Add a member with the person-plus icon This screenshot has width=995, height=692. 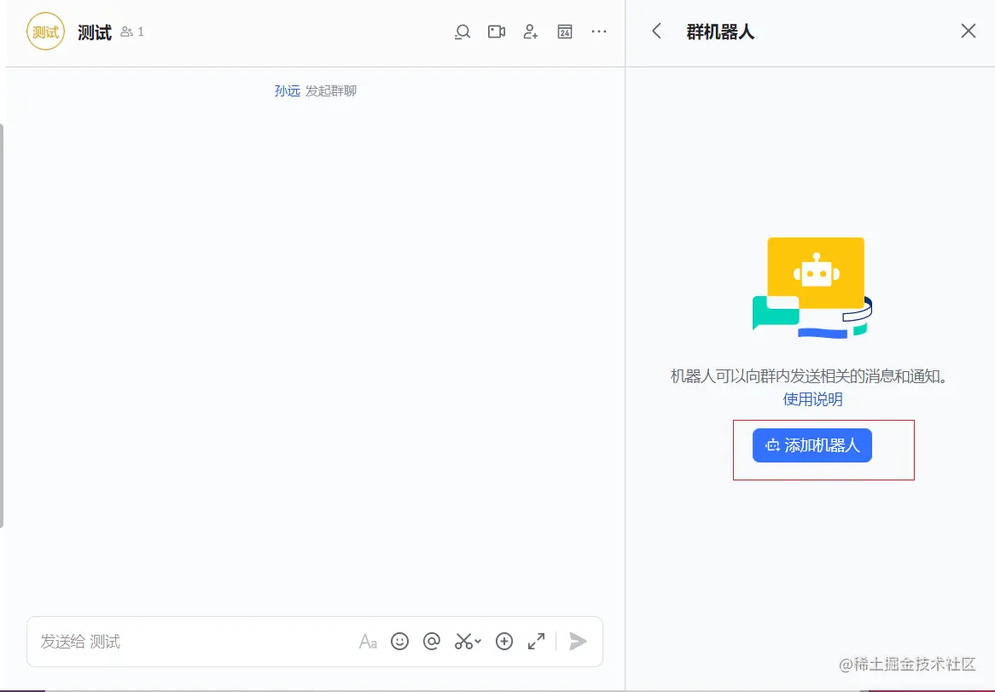pyautogui.click(x=531, y=32)
